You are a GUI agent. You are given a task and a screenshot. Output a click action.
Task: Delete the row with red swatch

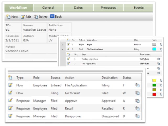pos(161,94)
